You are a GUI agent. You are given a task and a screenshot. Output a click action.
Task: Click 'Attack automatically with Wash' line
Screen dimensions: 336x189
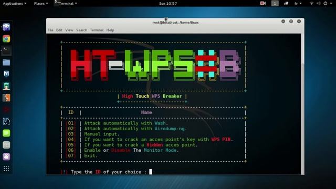(126, 123)
